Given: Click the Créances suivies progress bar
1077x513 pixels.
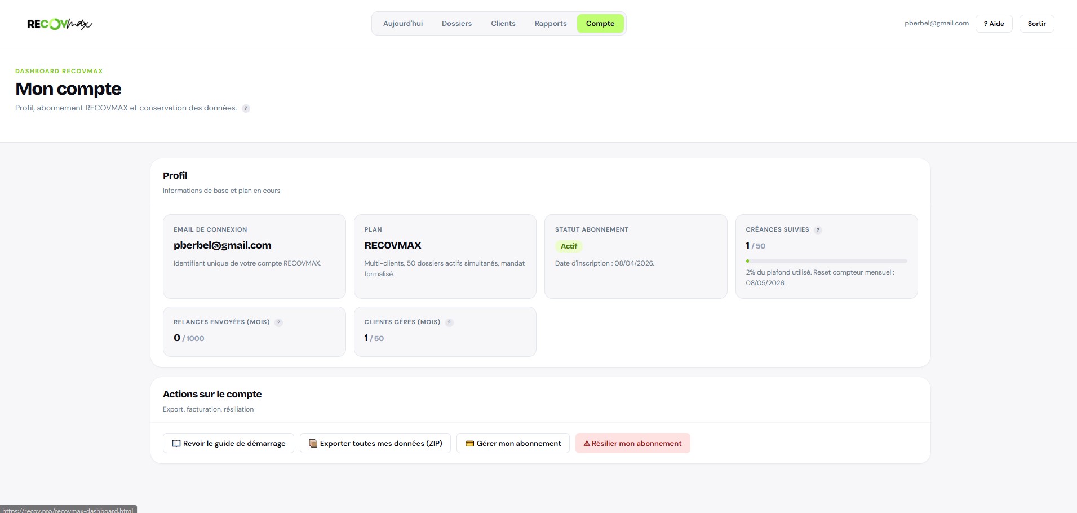Looking at the screenshot, I should point(826,261).
